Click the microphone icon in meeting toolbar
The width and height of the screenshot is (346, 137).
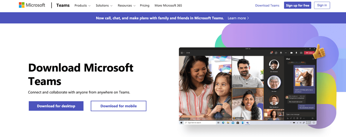coord(296,53)
